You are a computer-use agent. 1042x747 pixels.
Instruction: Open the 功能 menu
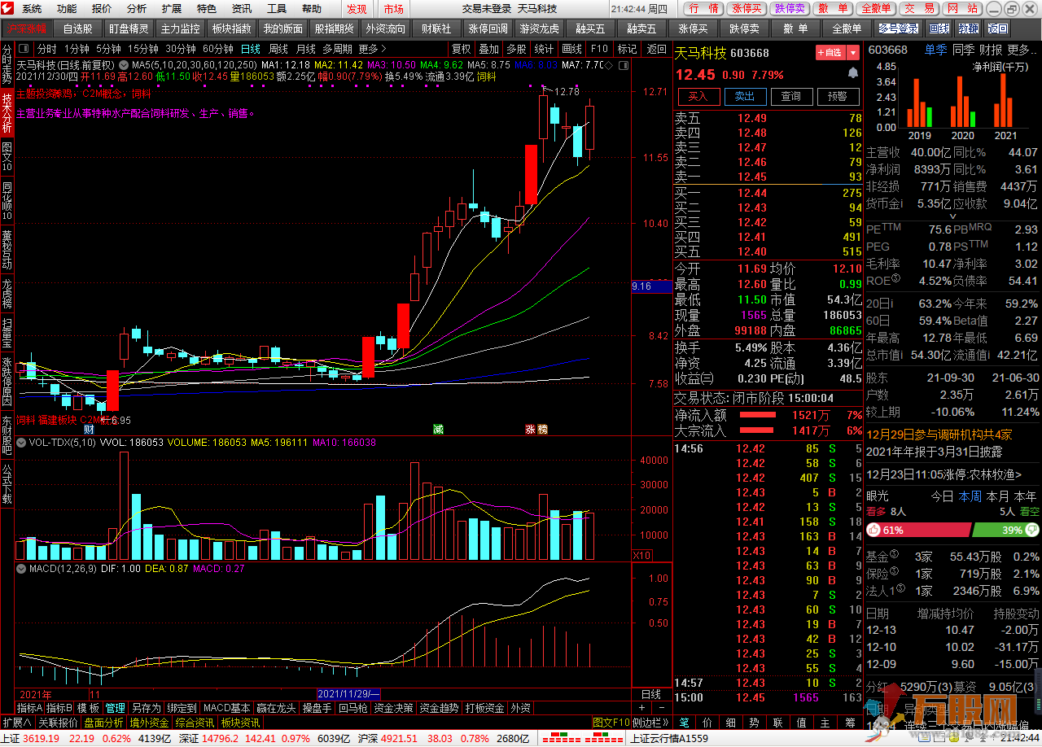[x=67, y=8]
